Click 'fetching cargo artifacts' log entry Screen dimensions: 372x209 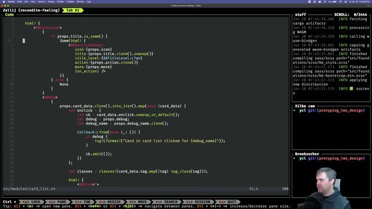(330, 21)
